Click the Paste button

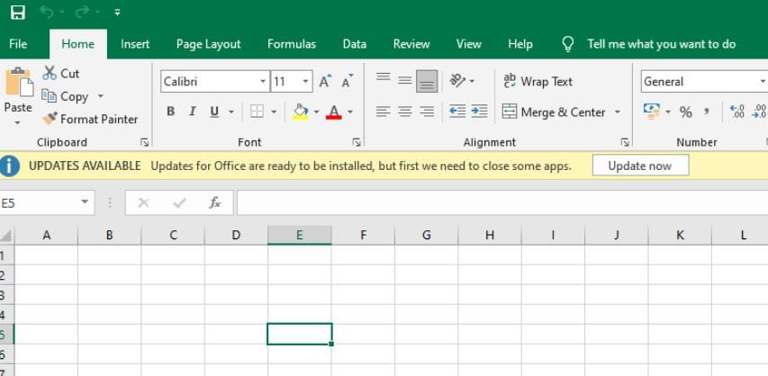(18, 94)
